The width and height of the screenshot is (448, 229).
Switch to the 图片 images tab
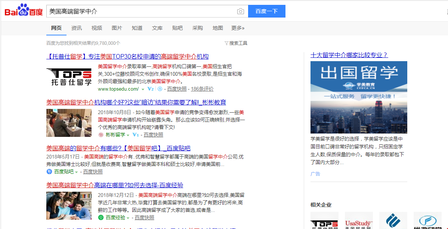117,28
